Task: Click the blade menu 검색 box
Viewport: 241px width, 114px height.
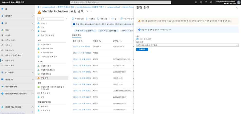Action: (51, 19)
